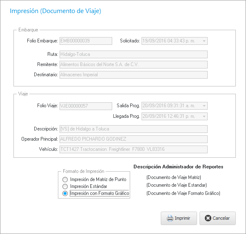This screenshot has width=246, height=234.
Task: Select Impresión de Matriz de Punto
Action: [x=65, y=179]
